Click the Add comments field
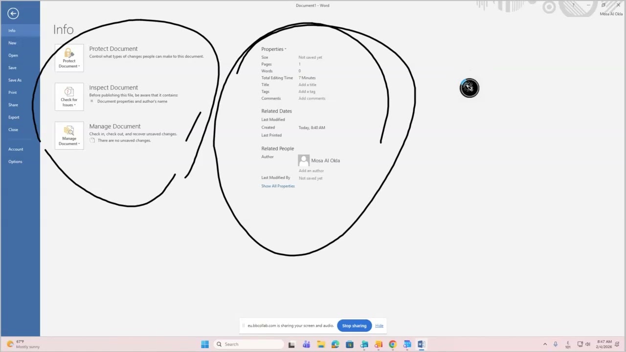This screenshot has width=626, height=352. pos(312,99)
